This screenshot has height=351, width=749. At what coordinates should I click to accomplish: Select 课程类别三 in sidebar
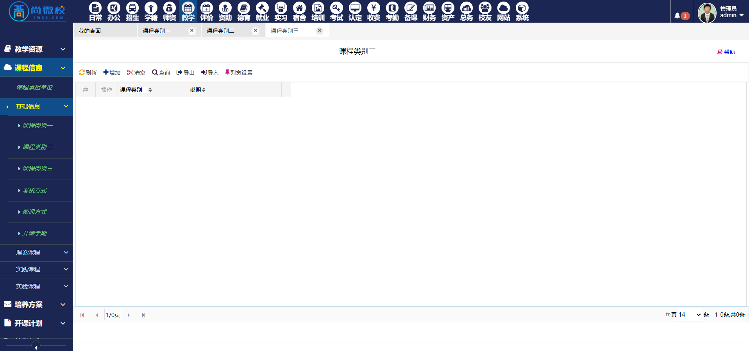tap(38, 169)
